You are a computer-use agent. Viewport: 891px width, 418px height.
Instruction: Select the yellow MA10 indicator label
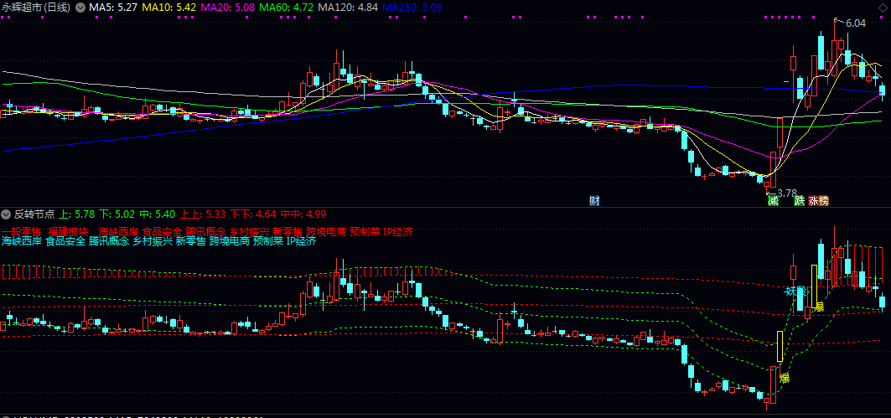pyautogui.click(x=168, y=8)
